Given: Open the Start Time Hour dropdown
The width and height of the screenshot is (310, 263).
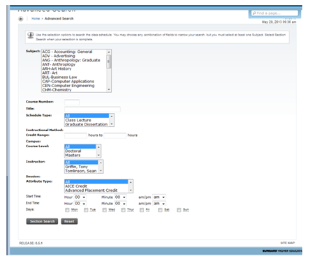Looking at the screenshot, I should (80, 197).
